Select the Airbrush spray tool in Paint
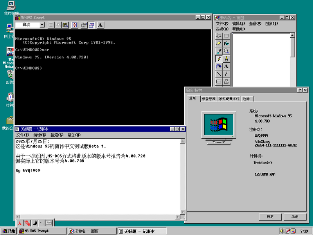 tap(219, 66)
